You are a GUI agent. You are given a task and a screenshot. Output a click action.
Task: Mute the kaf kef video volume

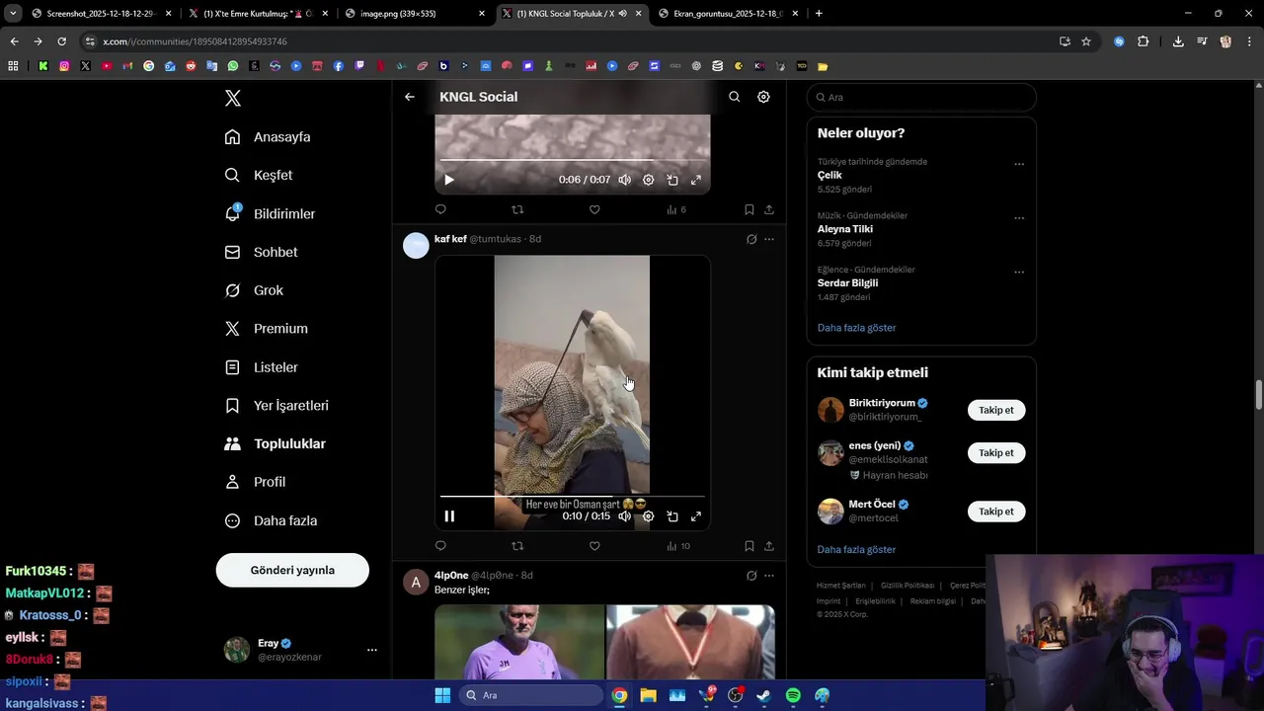pos(624,515)
